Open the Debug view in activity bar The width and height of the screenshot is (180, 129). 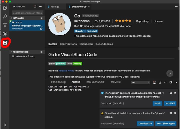(5, 34)
